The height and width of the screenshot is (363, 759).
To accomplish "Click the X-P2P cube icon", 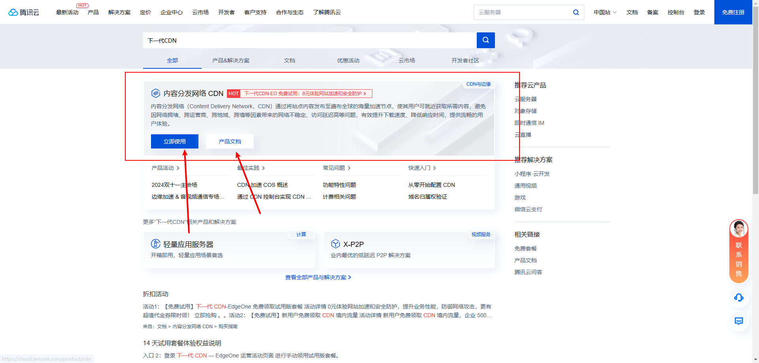I will (336, 244).
